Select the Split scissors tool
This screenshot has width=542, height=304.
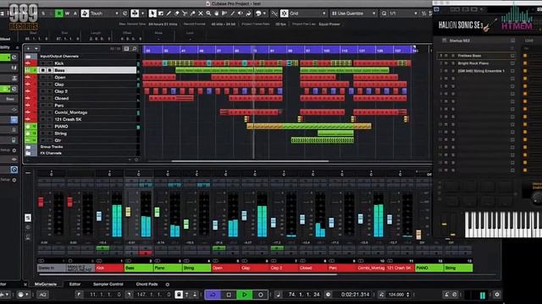185,14
